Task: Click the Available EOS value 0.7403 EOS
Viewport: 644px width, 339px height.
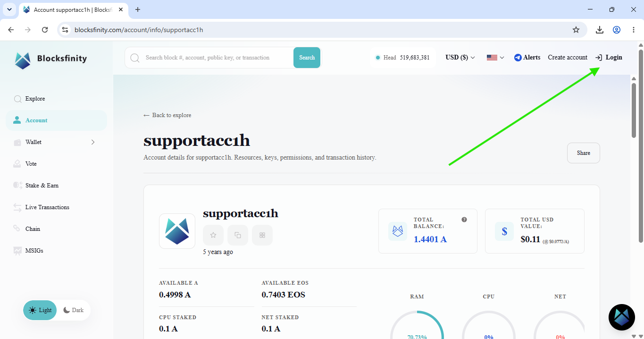Action: [284, 295]
